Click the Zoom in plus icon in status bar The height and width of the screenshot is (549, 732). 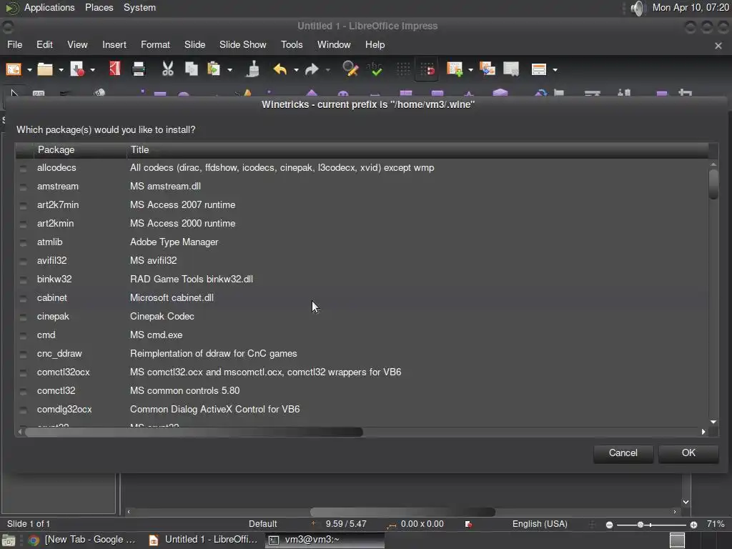pyautogui.click(x=693, y=525)
